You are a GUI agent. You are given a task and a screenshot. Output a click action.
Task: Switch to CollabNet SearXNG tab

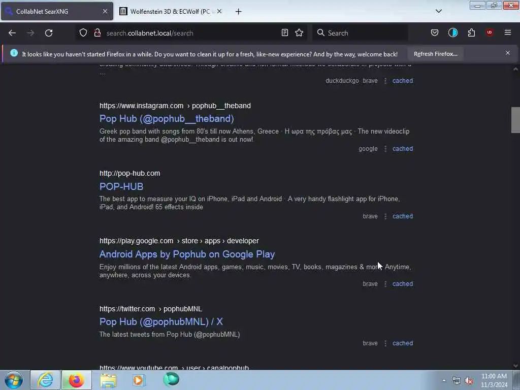pyautogui.click(x=57, y=11)
